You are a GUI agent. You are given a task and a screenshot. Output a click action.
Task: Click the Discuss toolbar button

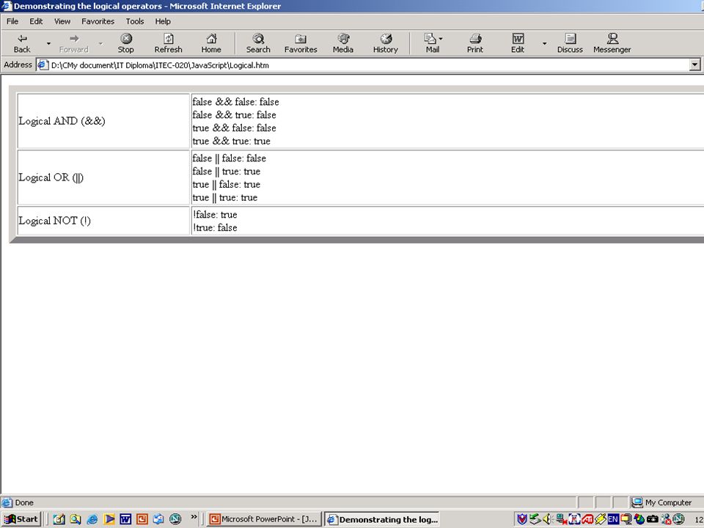(x=571, y=43)
